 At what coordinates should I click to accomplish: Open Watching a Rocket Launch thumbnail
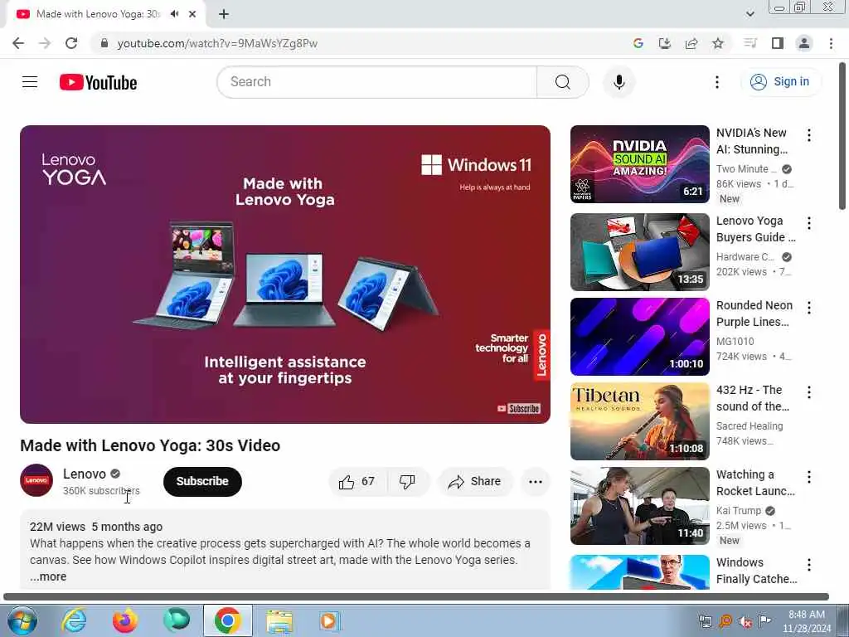click(639, 506)
